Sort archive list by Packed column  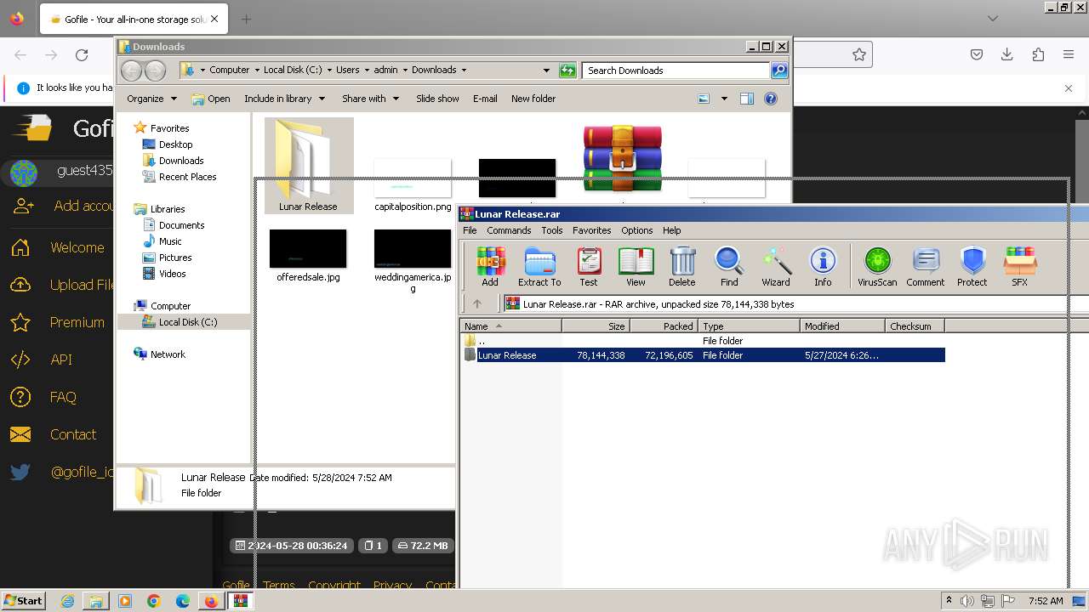click(x=664, y=326)
